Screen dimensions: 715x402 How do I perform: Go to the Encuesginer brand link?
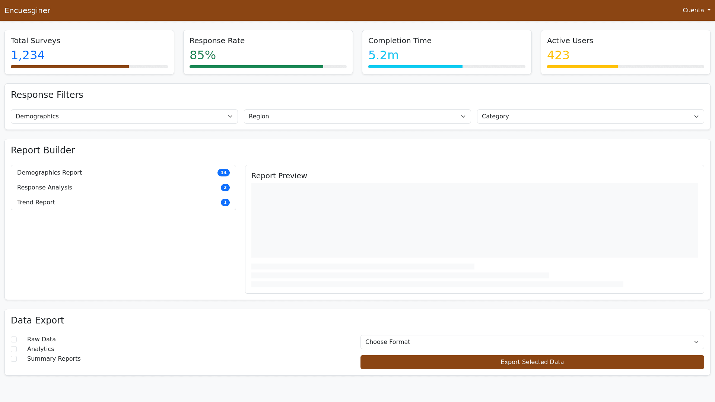point(28,10)
